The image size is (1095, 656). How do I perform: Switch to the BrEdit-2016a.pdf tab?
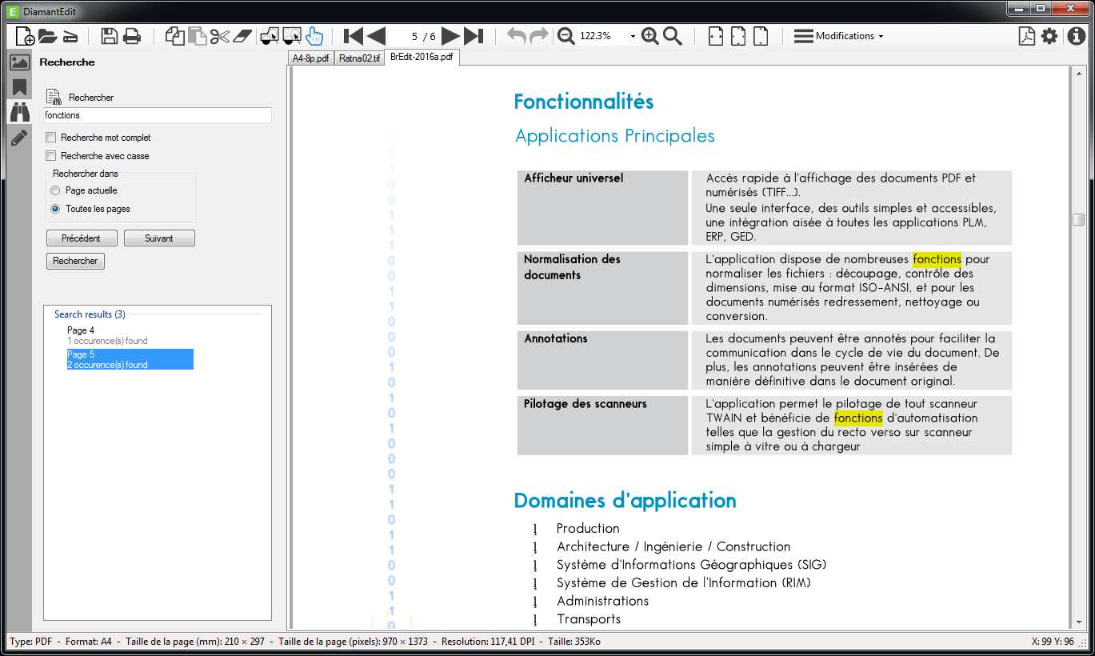point(422,58)
